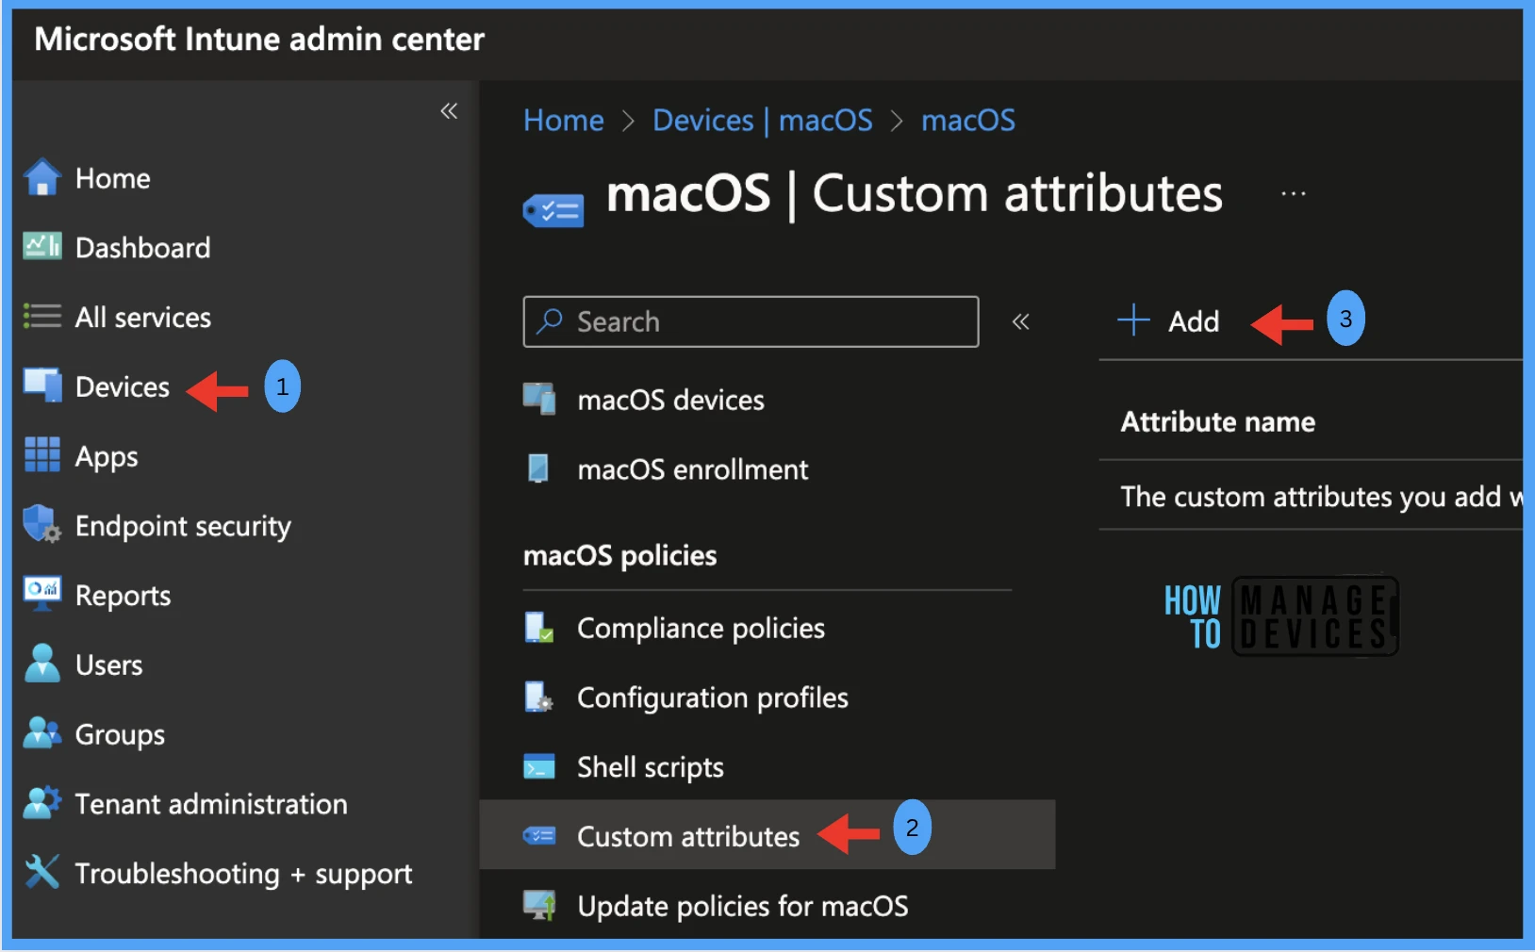Sort by Attribute name column header
The image size is (1535, 952).
(x=1217, y=421)
